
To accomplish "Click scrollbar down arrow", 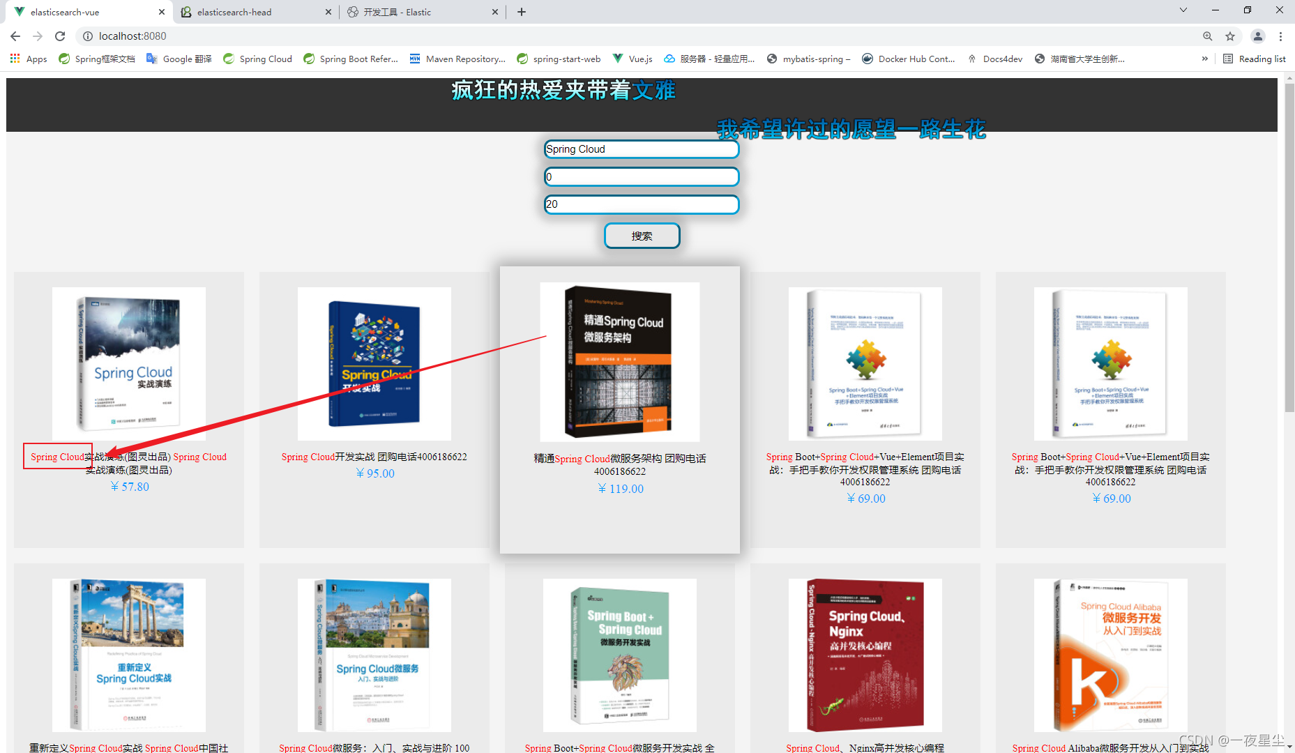I will (1289, 747).
